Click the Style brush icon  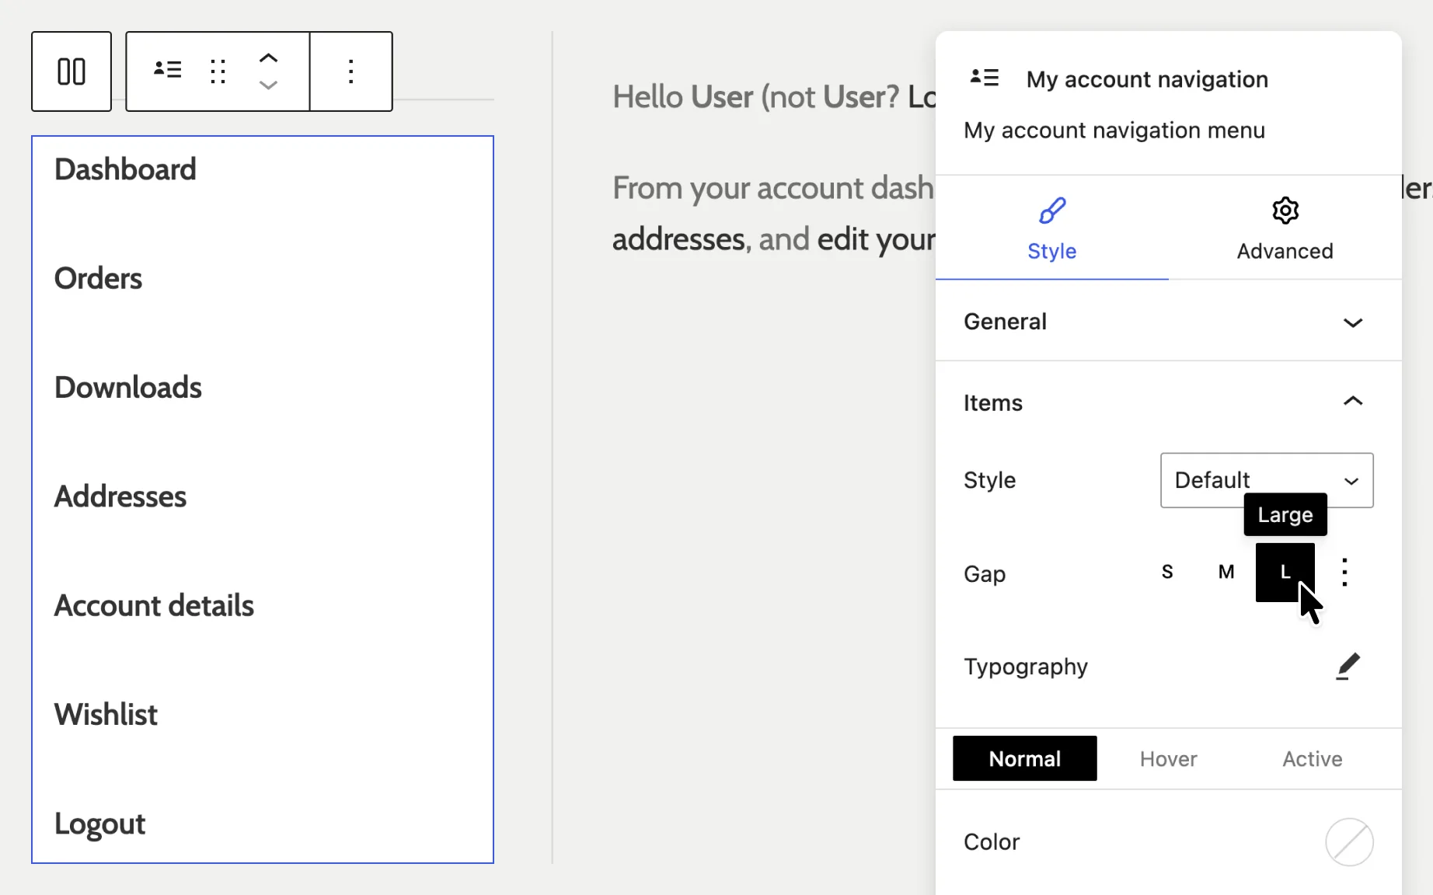[x=1052, y=211]
